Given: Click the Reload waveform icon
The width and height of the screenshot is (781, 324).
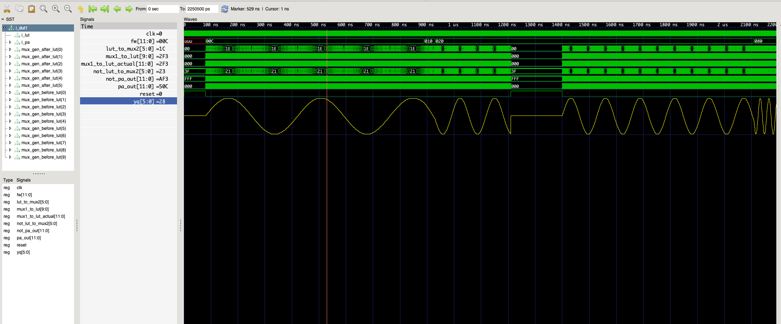Looking at the screenshot, I should [x=224, y=9].
